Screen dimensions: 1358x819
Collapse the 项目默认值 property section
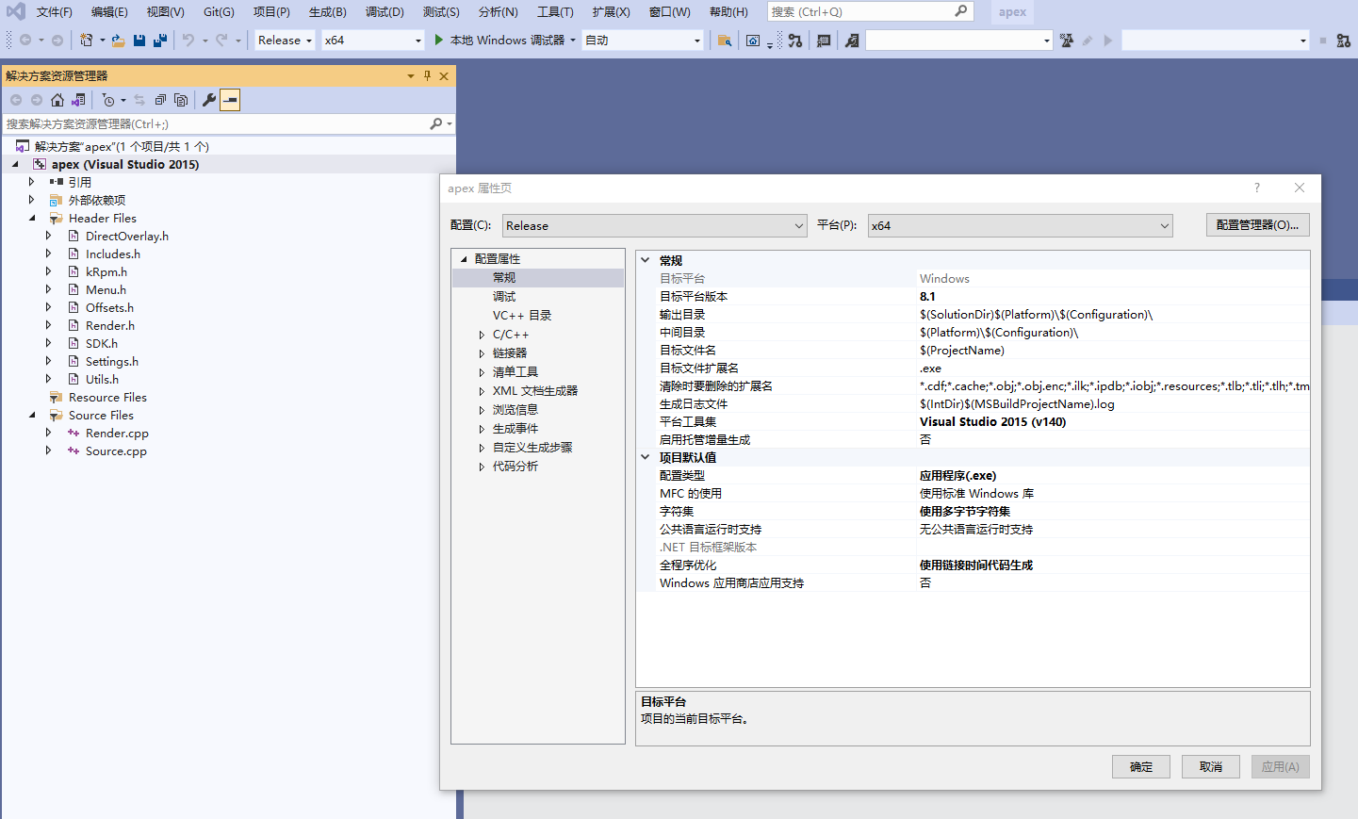pyautogui.click(x=646, y=457)
